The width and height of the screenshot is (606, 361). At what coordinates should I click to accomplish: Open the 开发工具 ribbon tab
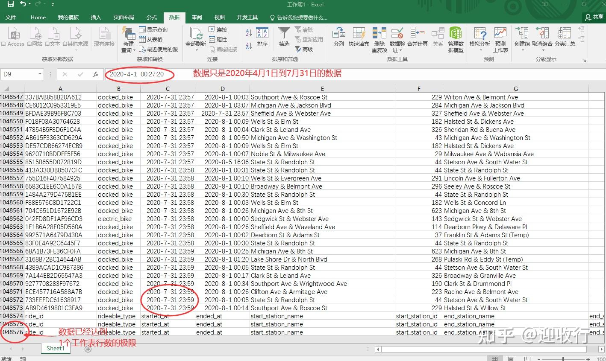pos(247,17)
